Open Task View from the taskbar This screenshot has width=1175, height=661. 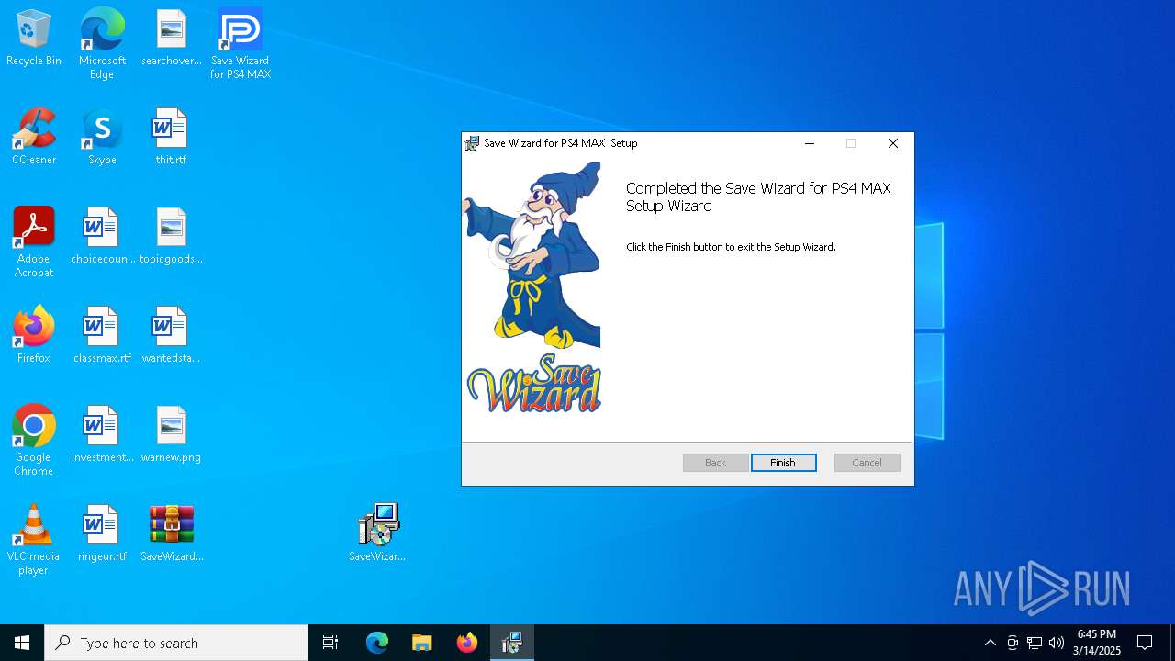(330, 643)
